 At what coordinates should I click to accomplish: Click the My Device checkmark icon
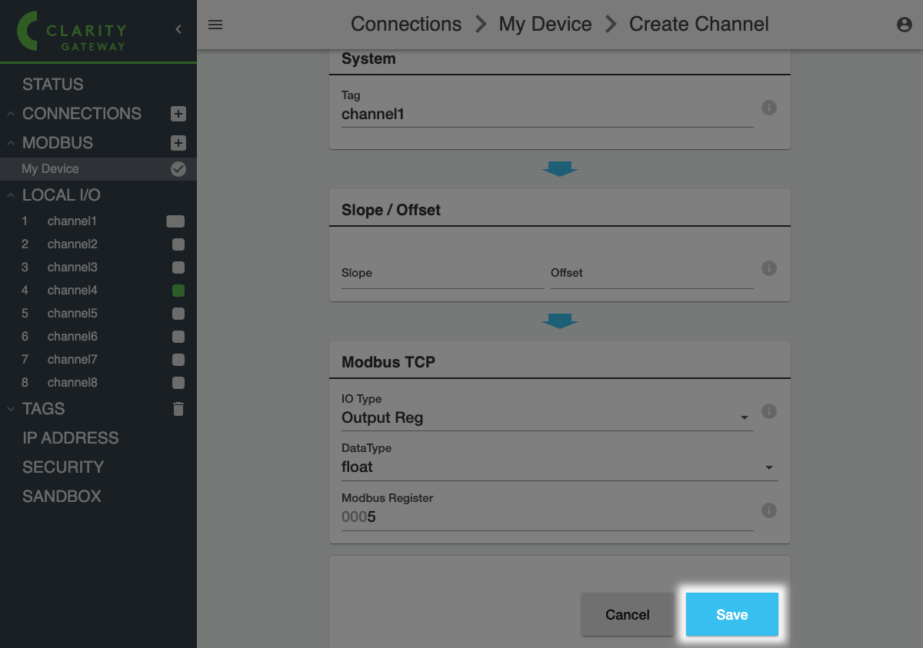(x=178, y=169)
